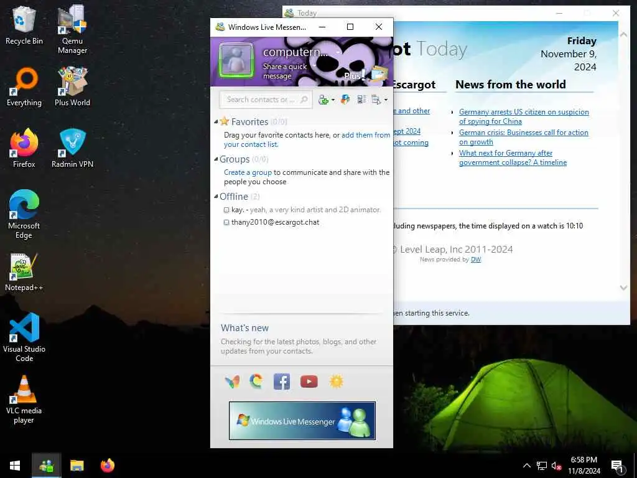This screenshot has width=637, height=478.
Task: Click 'Germany arrests US citizen' news link
Action: pyautogui.click(x=524, y=116)
